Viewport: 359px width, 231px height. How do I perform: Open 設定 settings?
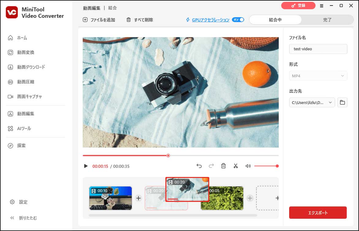pyautogui.click(x=19, y=202)
